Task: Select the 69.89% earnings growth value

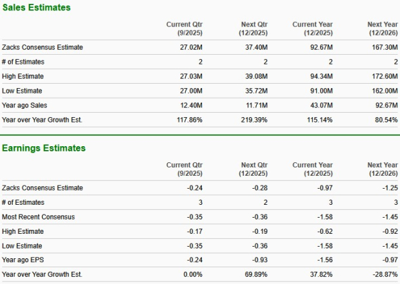Action: (x=255, y=275)
